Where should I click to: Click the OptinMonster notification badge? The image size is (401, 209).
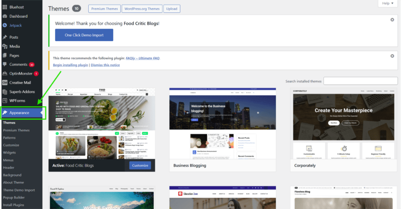click(36, 74)
